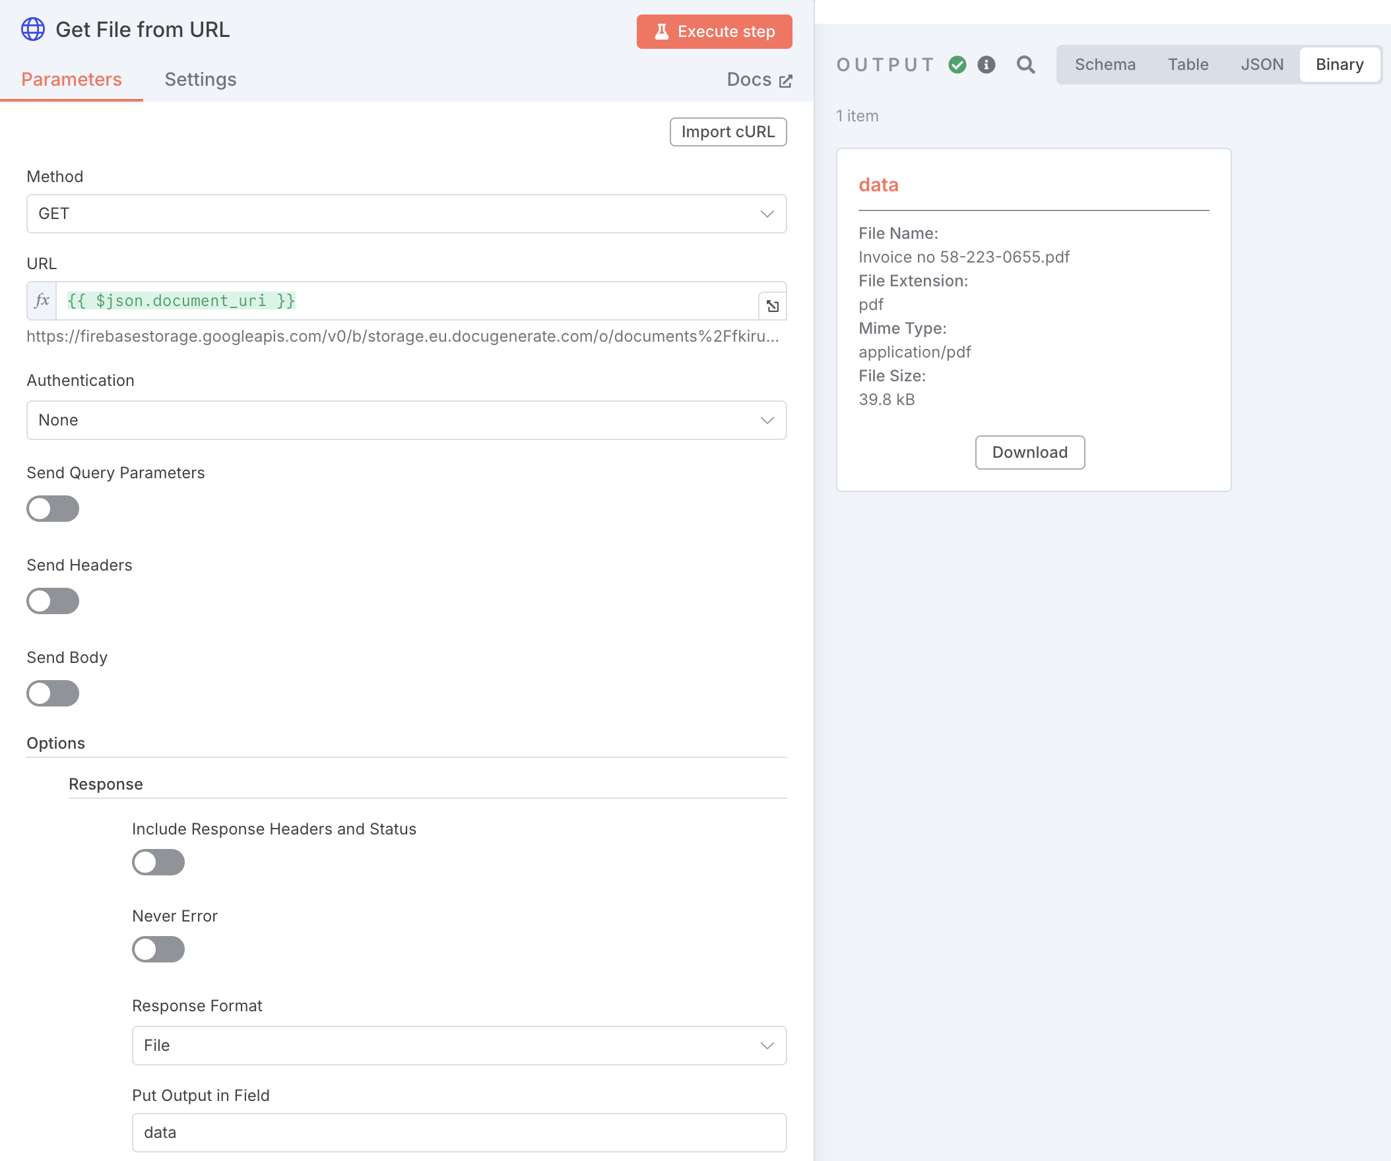Click the output info icon
1391x1161 pixels.
(x=986, y=64)
